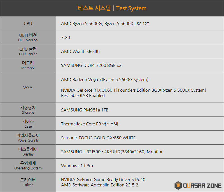Viewport: 224px width, 192px height.
Task: Select the Driver label cell
Action: [28, 182]
